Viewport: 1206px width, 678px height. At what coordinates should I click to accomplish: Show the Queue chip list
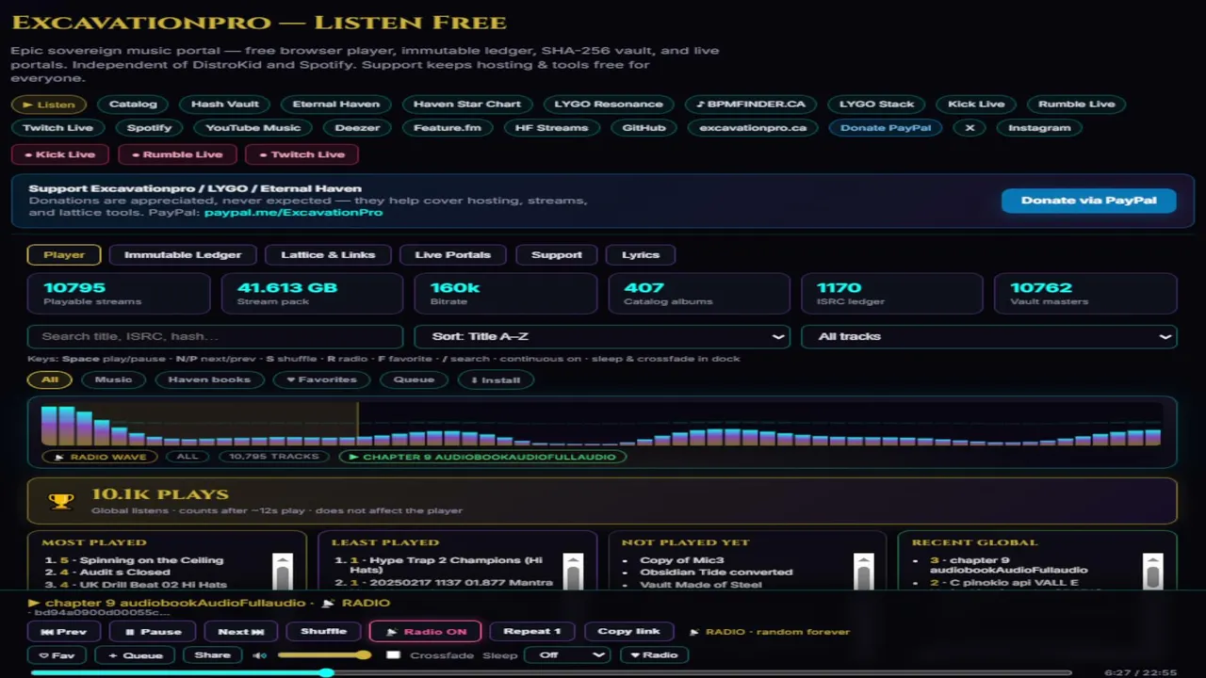414,379
